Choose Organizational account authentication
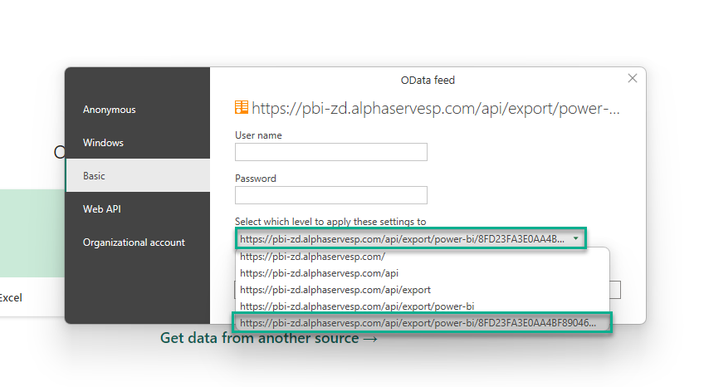This screenshot has width=704, height=387. [x=134, y=242]
